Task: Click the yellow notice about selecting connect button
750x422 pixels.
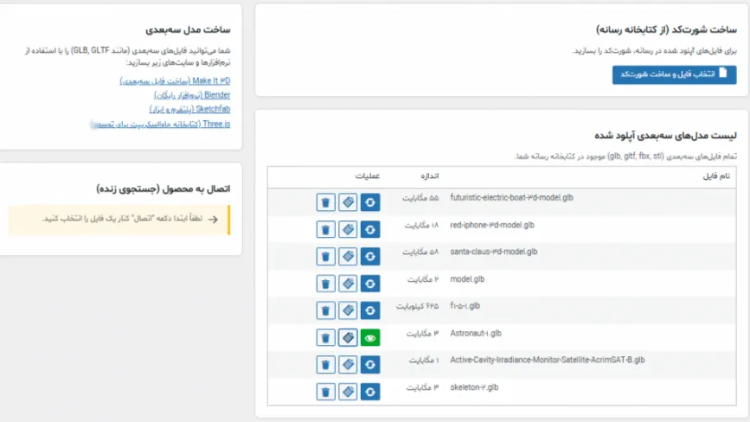Action: 119,220
